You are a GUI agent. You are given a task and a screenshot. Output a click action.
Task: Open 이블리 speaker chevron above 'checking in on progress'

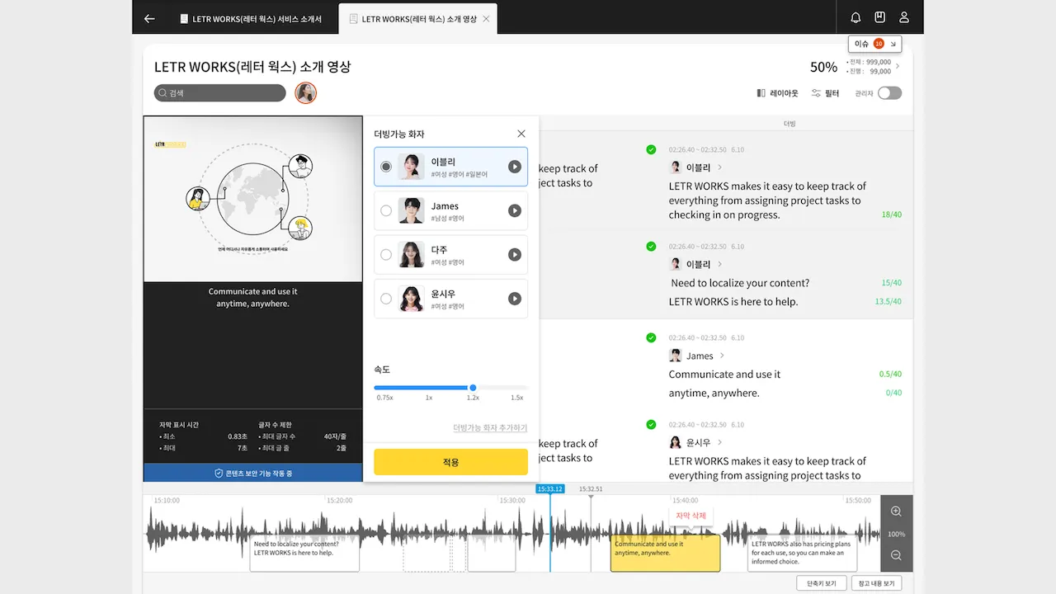pyautogui.click(x=720, y=167)
